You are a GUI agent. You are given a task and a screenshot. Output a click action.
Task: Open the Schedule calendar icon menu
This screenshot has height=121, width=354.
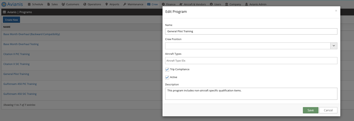pos(29,4)
